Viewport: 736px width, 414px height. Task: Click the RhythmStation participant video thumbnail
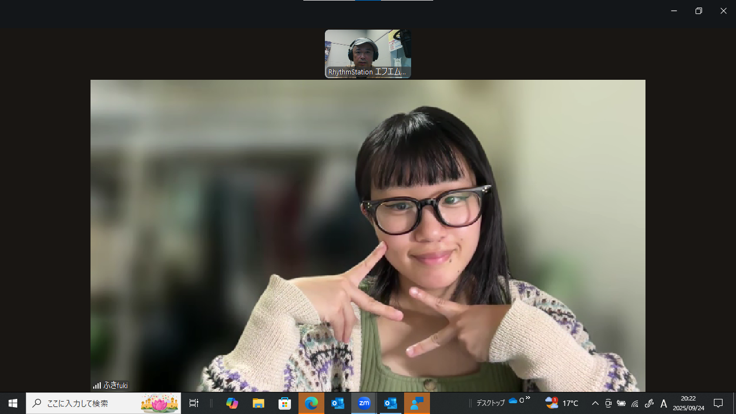click(x=367, y=54)
